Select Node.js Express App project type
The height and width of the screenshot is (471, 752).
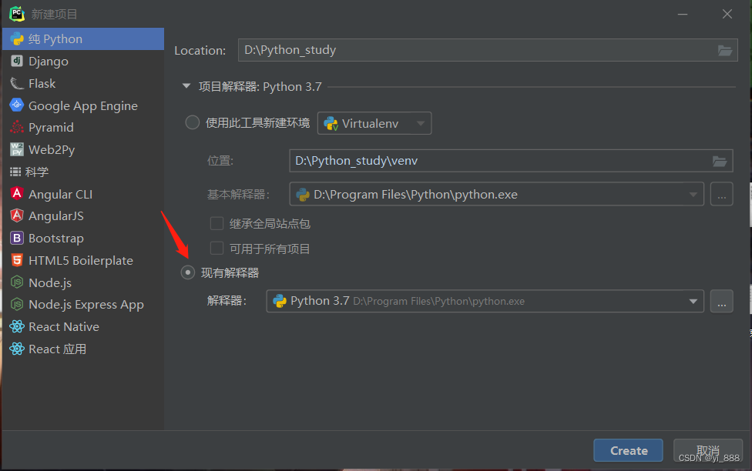tap(83, 304)
